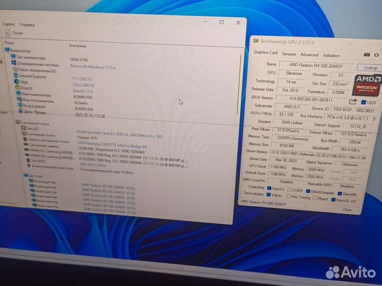This screenshot has height=286, width=382.
Task: Click the Отчёт toolbar label
Action: click(x=18, y=33)
